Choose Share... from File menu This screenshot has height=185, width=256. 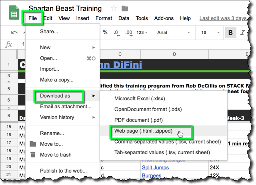click(62, 31)
